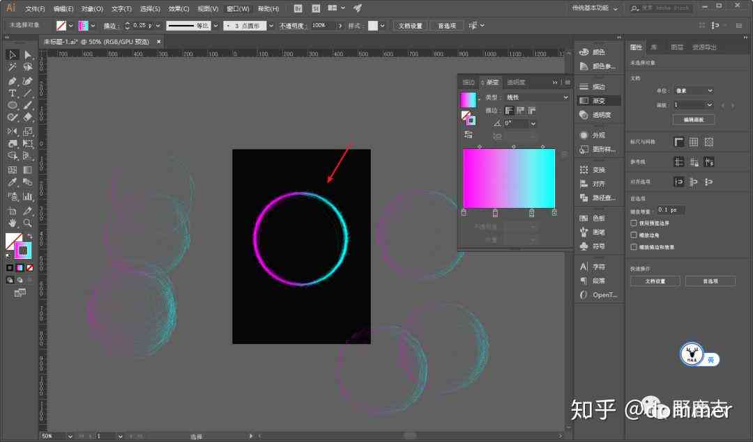Image resolution: width=753 pixels, height=442 pixels.
Task: Select the Ellipse tool
Action: pyautogui.click(x=13, y=105)
